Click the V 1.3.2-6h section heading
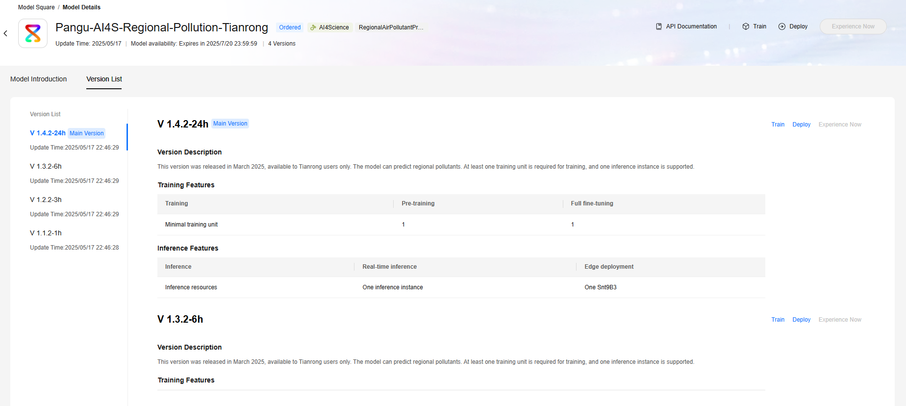 [180, 319]
